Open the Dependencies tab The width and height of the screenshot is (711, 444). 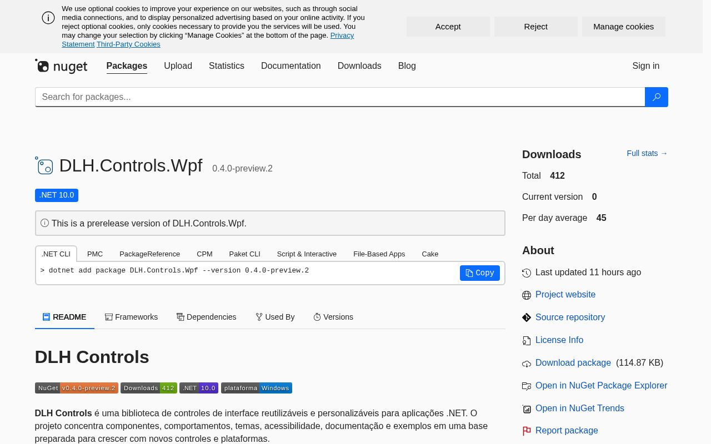point(206,317)
